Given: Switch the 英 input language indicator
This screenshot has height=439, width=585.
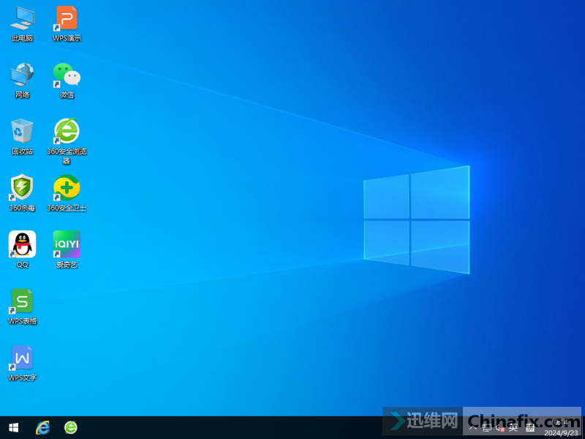Looking at the screenshot, I should click(514, 428).
